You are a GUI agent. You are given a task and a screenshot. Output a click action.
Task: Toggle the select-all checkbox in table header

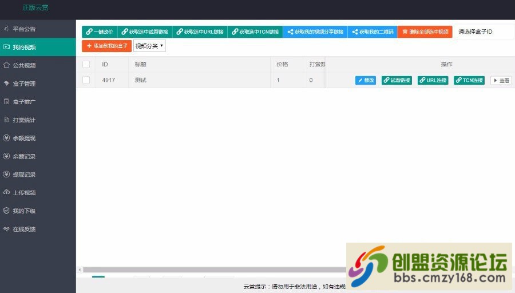tap(86, 65)
